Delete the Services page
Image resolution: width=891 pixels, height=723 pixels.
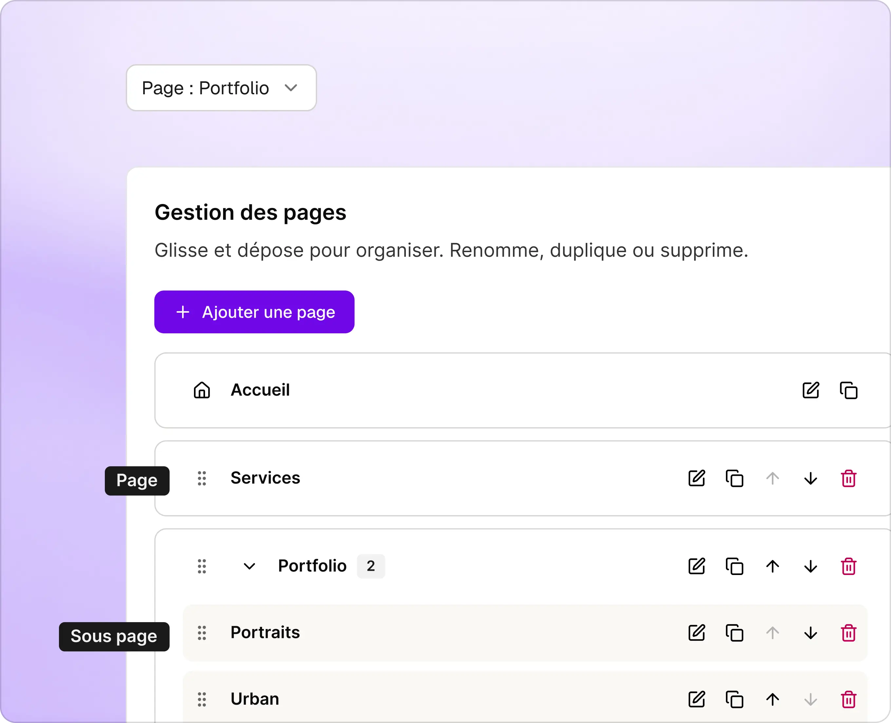tap(848, 478)
